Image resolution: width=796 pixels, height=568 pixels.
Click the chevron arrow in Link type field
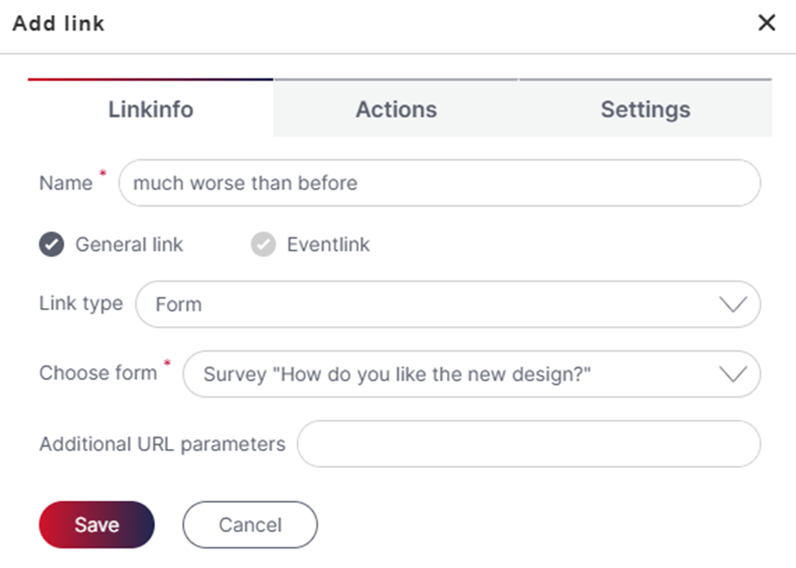[733, 305]
